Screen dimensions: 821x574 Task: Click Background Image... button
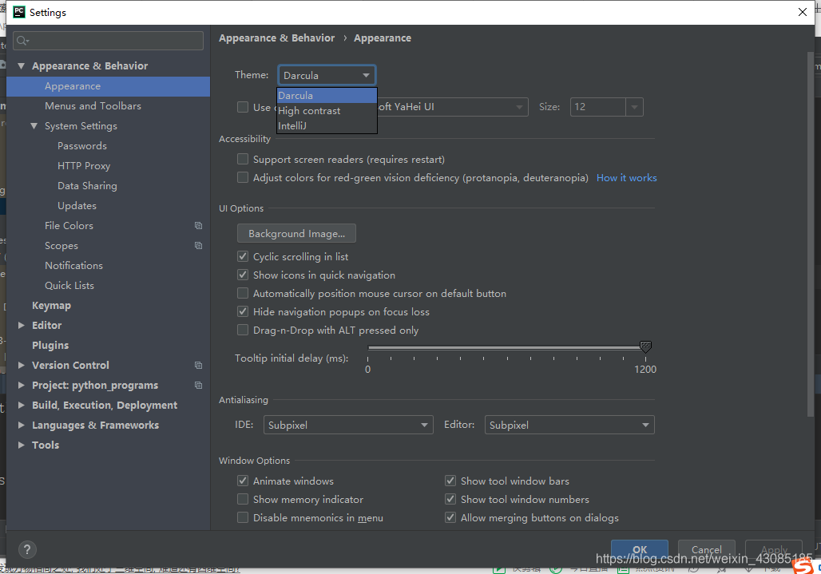tap(296, 233)
